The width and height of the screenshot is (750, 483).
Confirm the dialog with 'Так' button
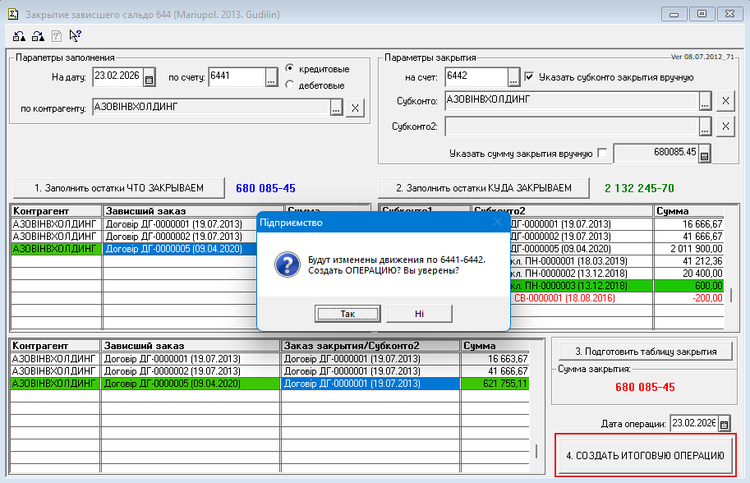pyautogui.click(x=347, y=314)
